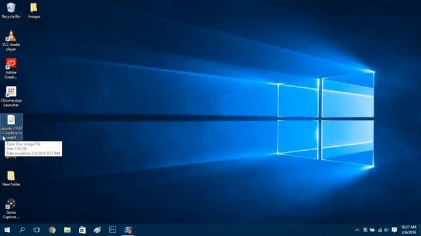Select the VLC media player shortcut
The image size is (421, 236).
click(x=11, y=41)
